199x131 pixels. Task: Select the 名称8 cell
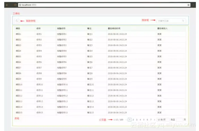click(39, 73)
